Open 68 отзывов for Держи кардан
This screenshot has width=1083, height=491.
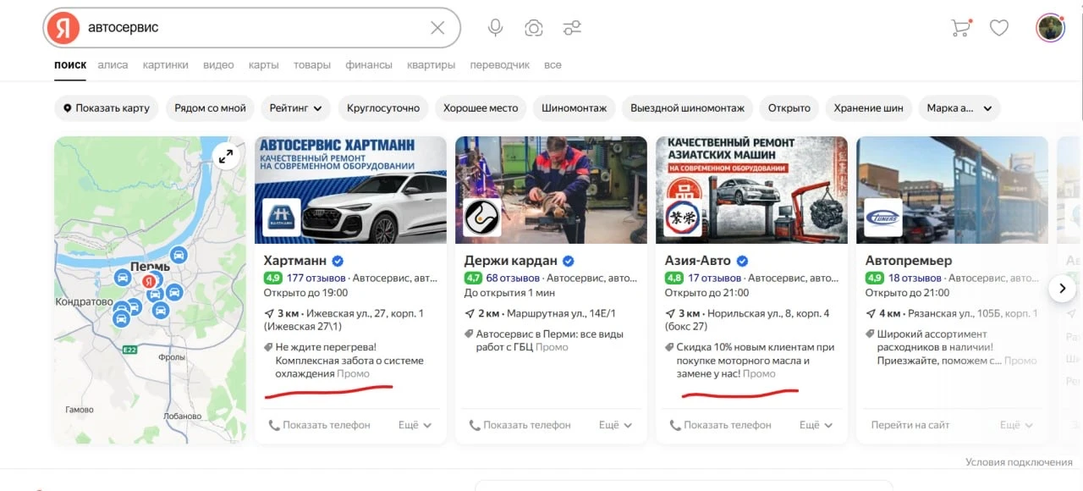[513, 278]
